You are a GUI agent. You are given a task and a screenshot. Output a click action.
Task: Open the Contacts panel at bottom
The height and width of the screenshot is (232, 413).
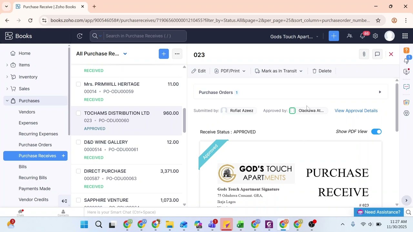(63, 213)
